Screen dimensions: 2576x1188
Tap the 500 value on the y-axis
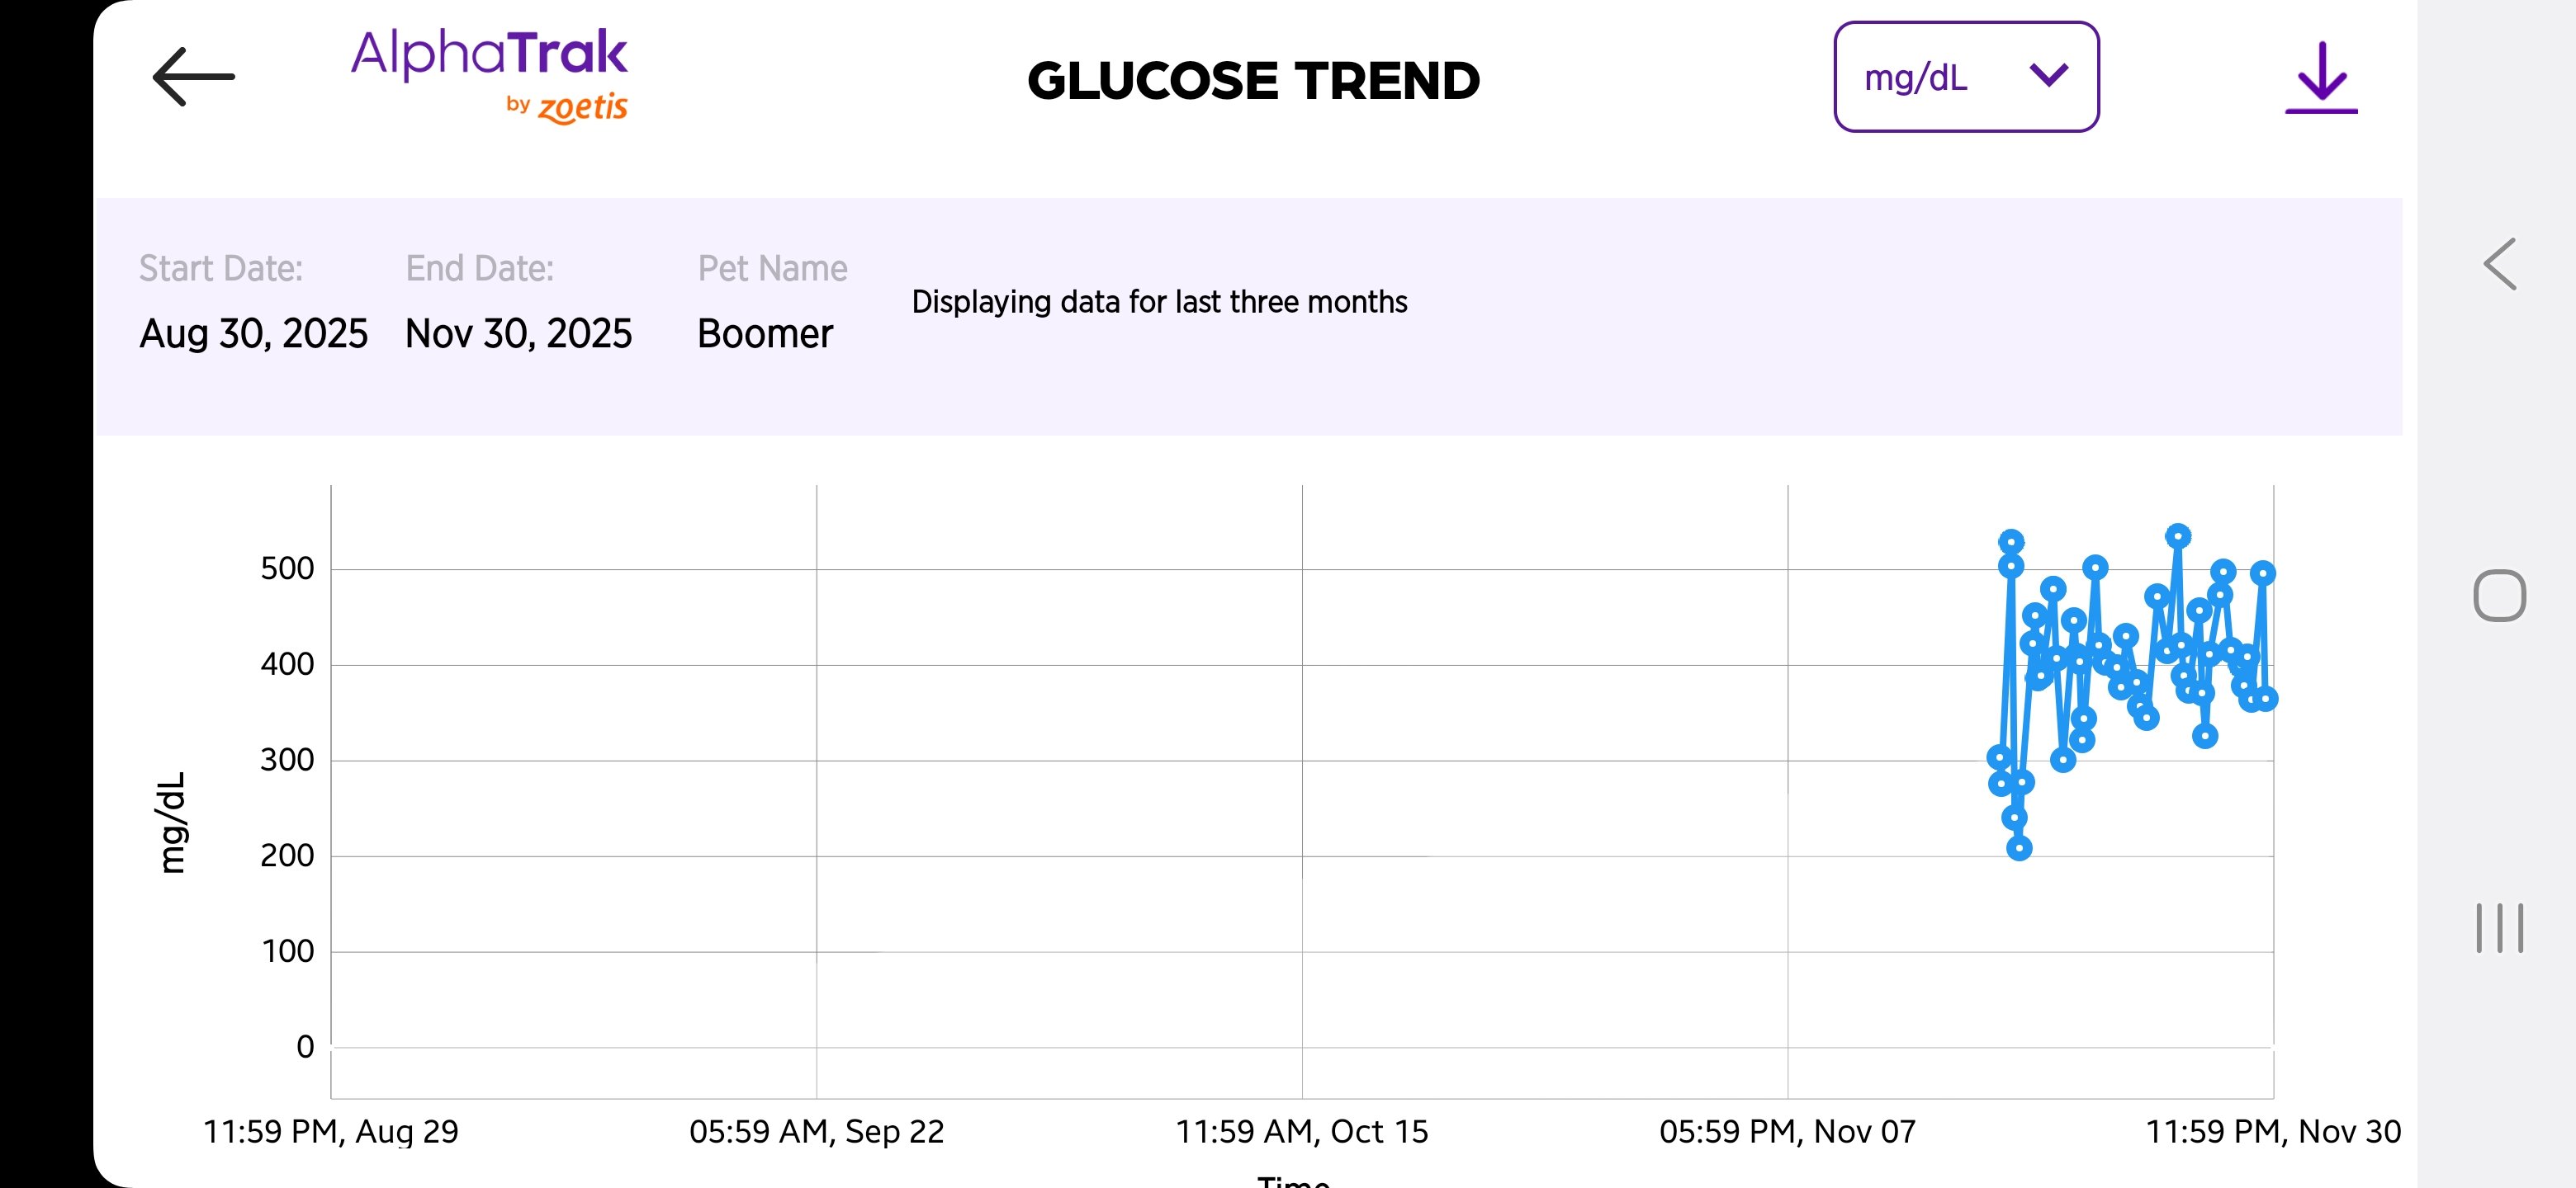pos(287,568)
